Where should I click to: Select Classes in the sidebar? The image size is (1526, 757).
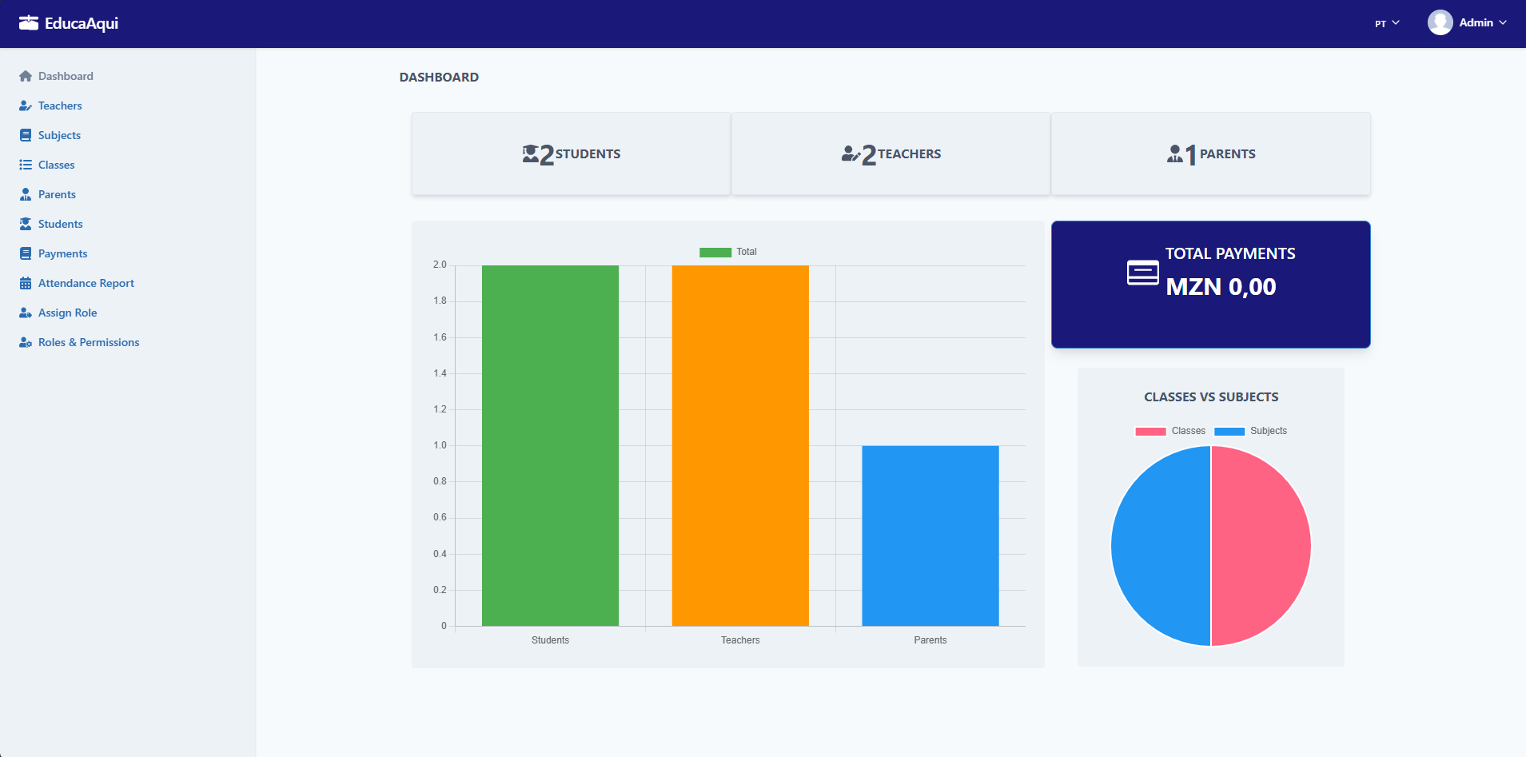[56, 165]
